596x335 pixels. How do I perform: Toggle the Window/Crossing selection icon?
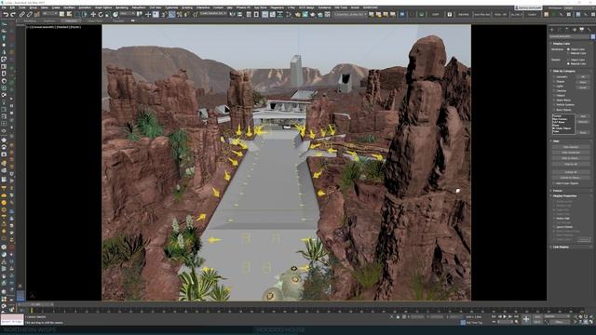(x=85, y=15)
